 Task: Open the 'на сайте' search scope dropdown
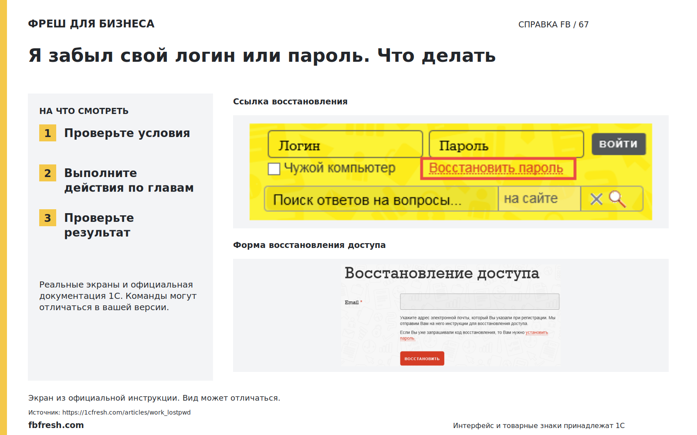(539, 199)
